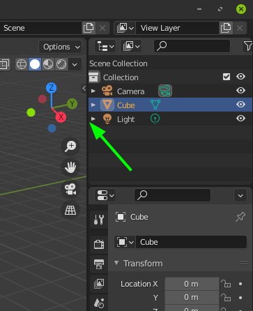The image size is (253, 311).
Task: Expand the viewport sidebar arrow
Action: pyautogui.click(x=84, y=89)
